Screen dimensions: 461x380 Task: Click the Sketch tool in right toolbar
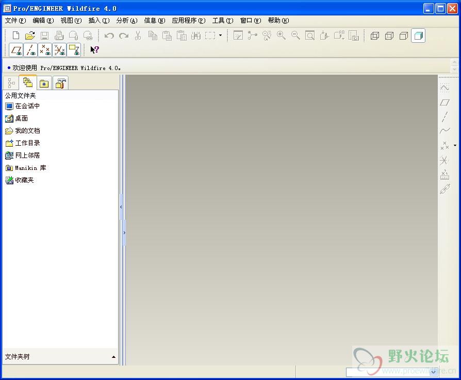[x=444, y=88]
